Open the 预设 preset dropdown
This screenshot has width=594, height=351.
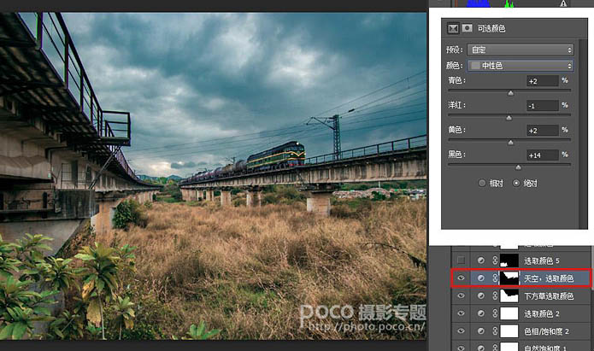point(520,50)
